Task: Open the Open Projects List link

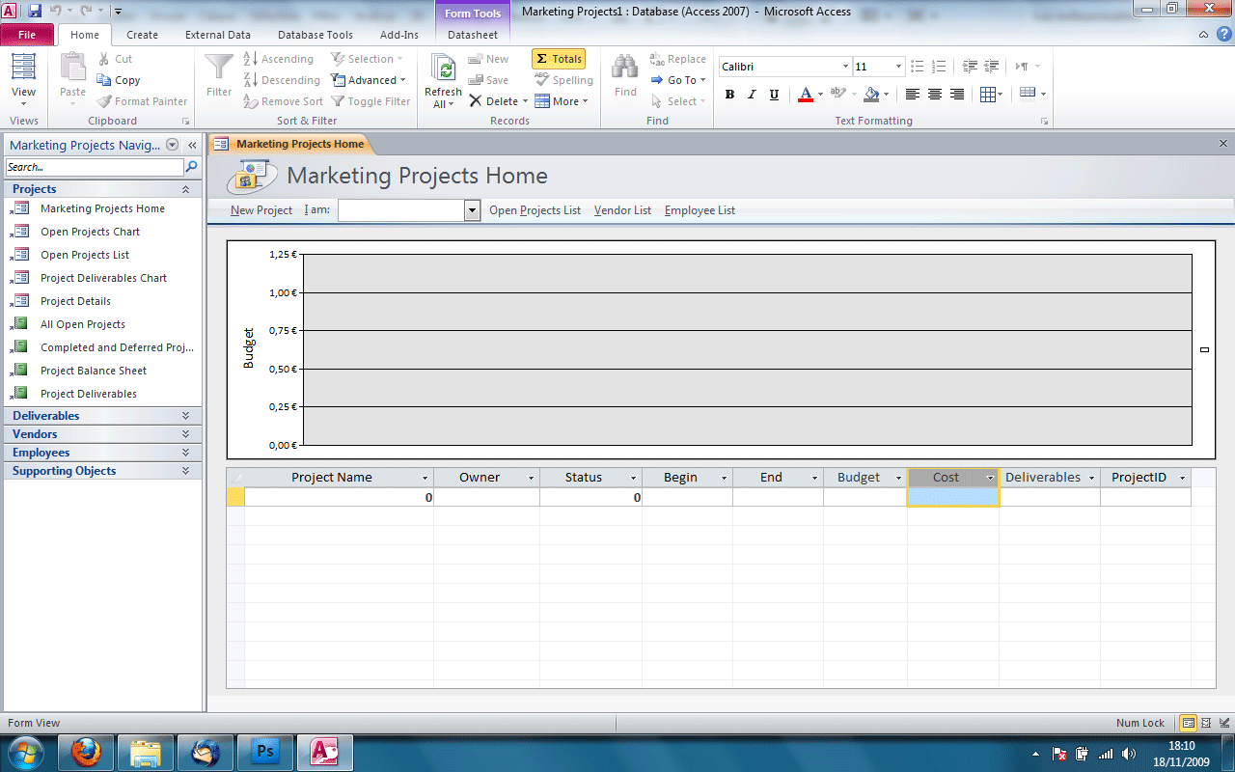Action: pyautogui.click(x=535, y=210)
